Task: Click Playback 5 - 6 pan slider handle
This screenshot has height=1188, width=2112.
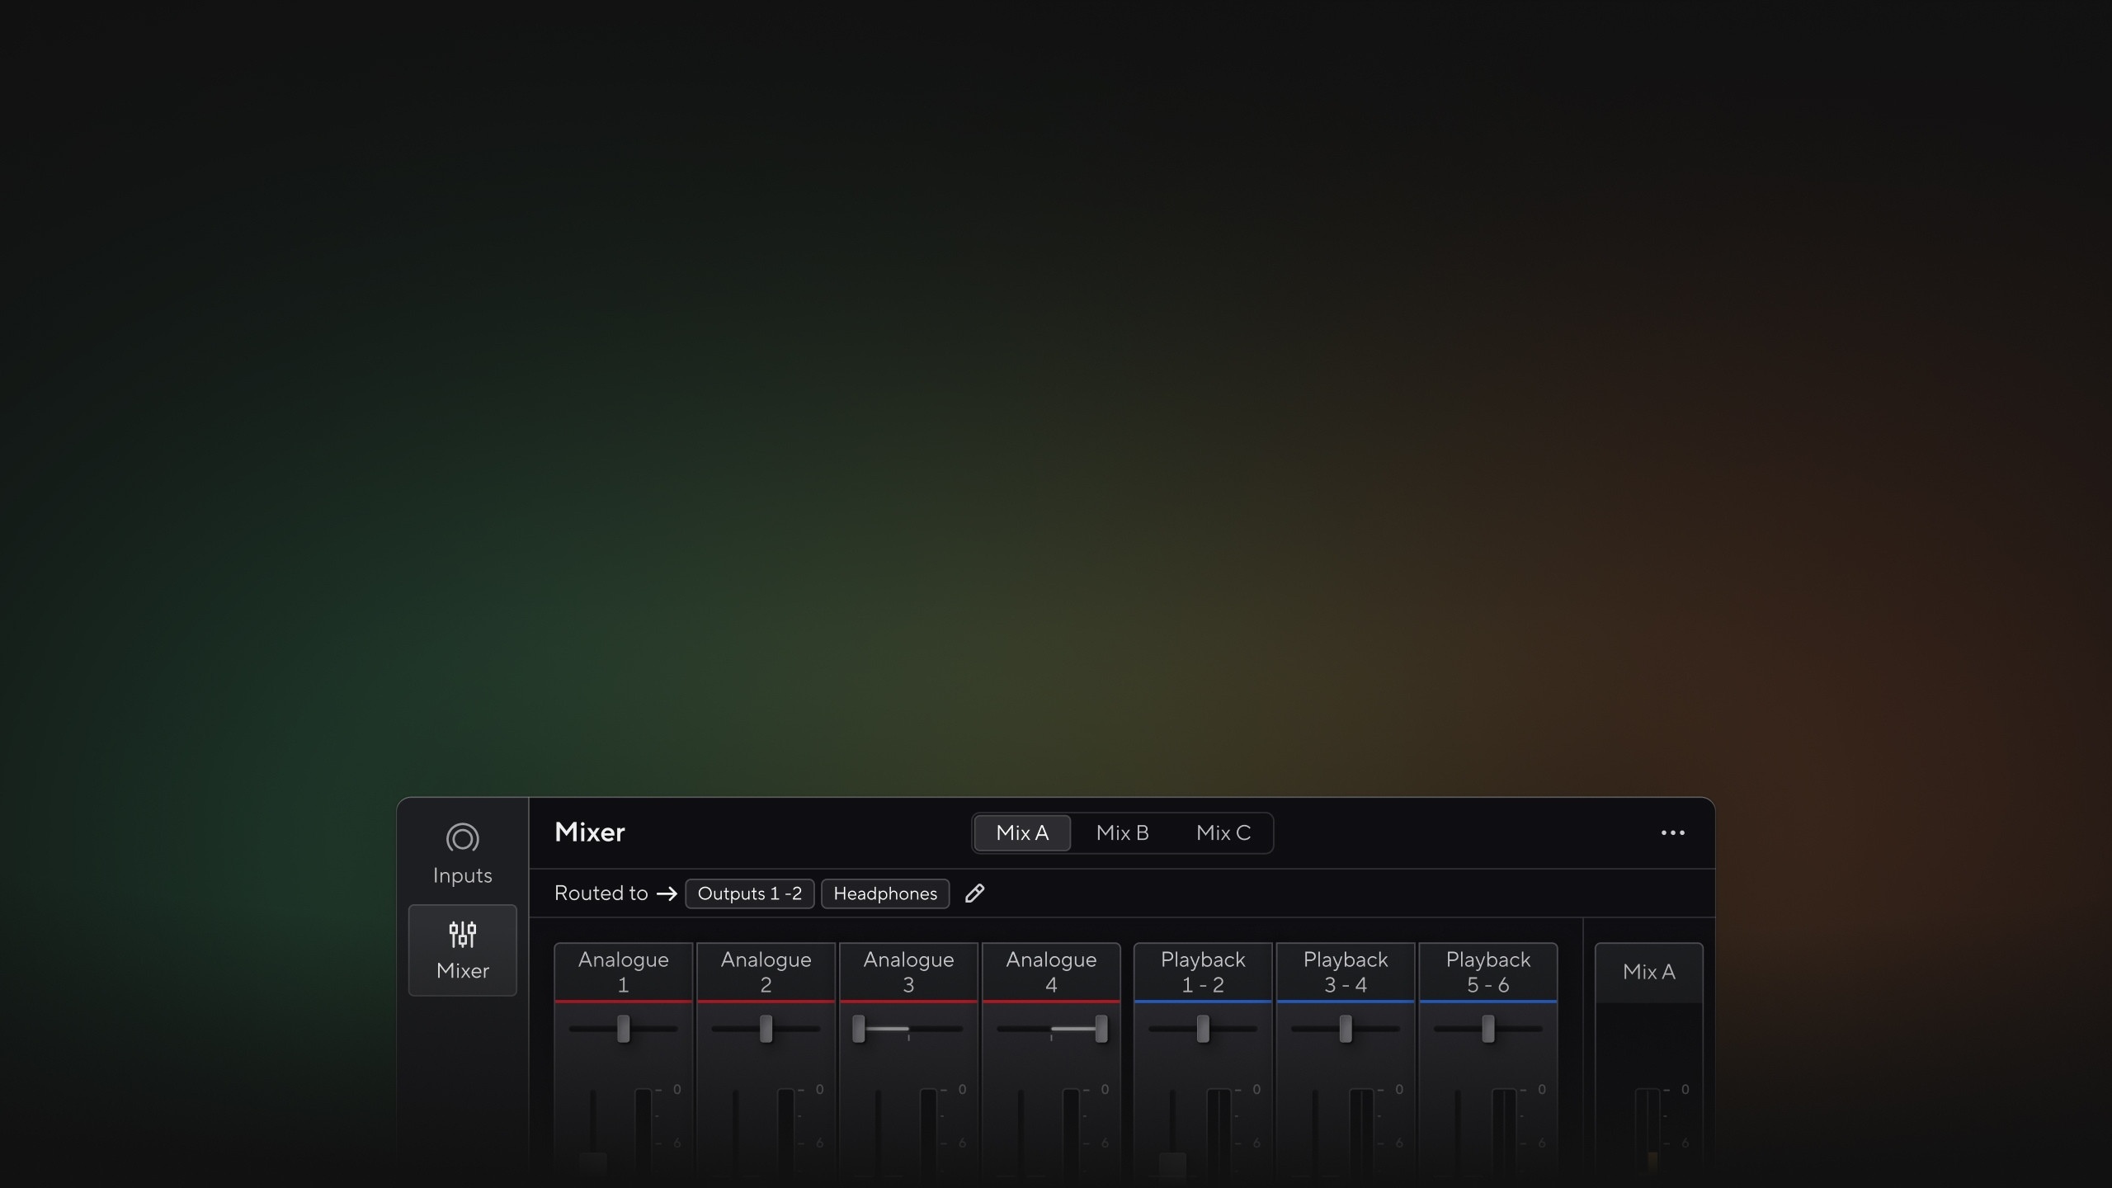Action: click(1488, 1029)
